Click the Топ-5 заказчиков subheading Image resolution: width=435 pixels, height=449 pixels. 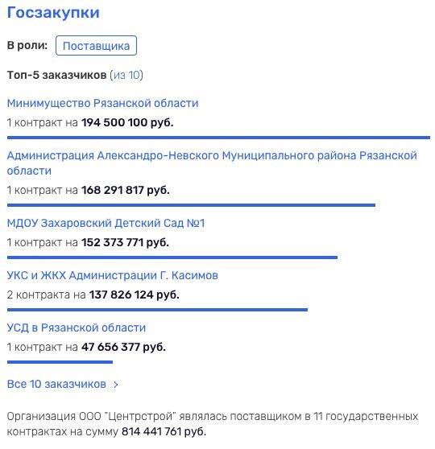(x=56, y=76)
